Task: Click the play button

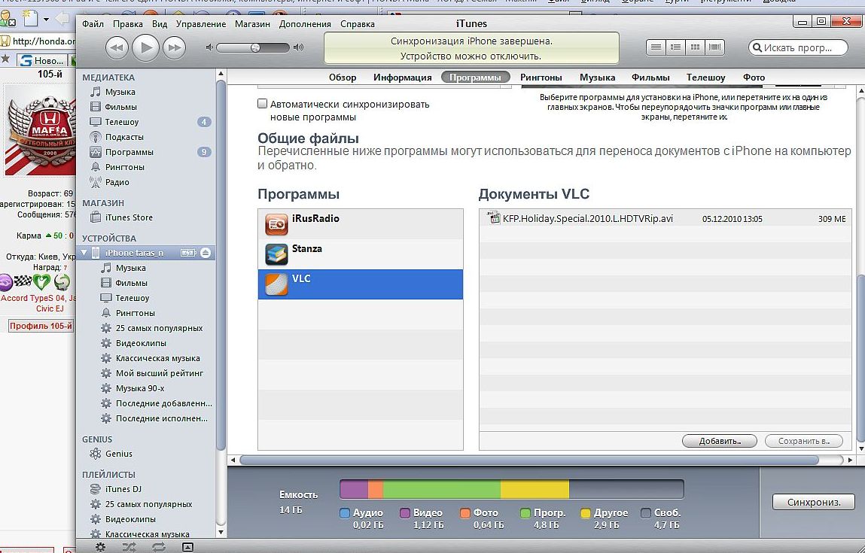Action: point(145,47)
